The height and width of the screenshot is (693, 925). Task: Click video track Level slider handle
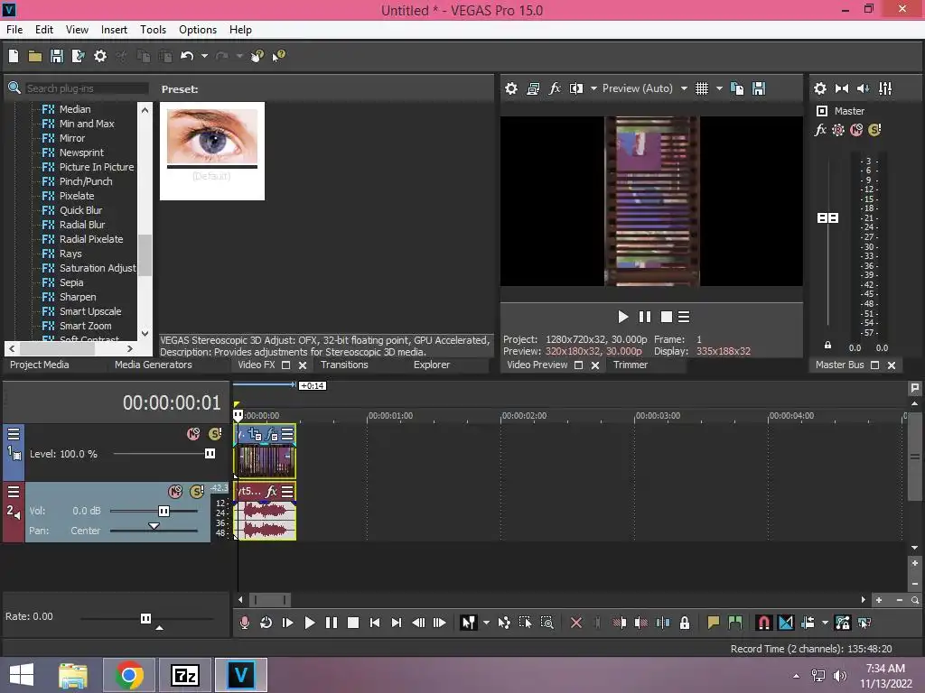210,453
